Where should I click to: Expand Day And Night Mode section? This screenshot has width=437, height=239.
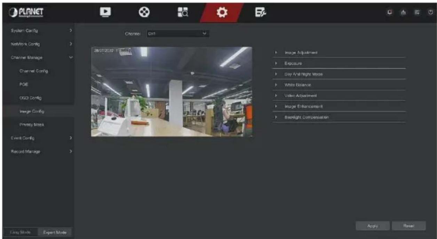pos(339,74)
